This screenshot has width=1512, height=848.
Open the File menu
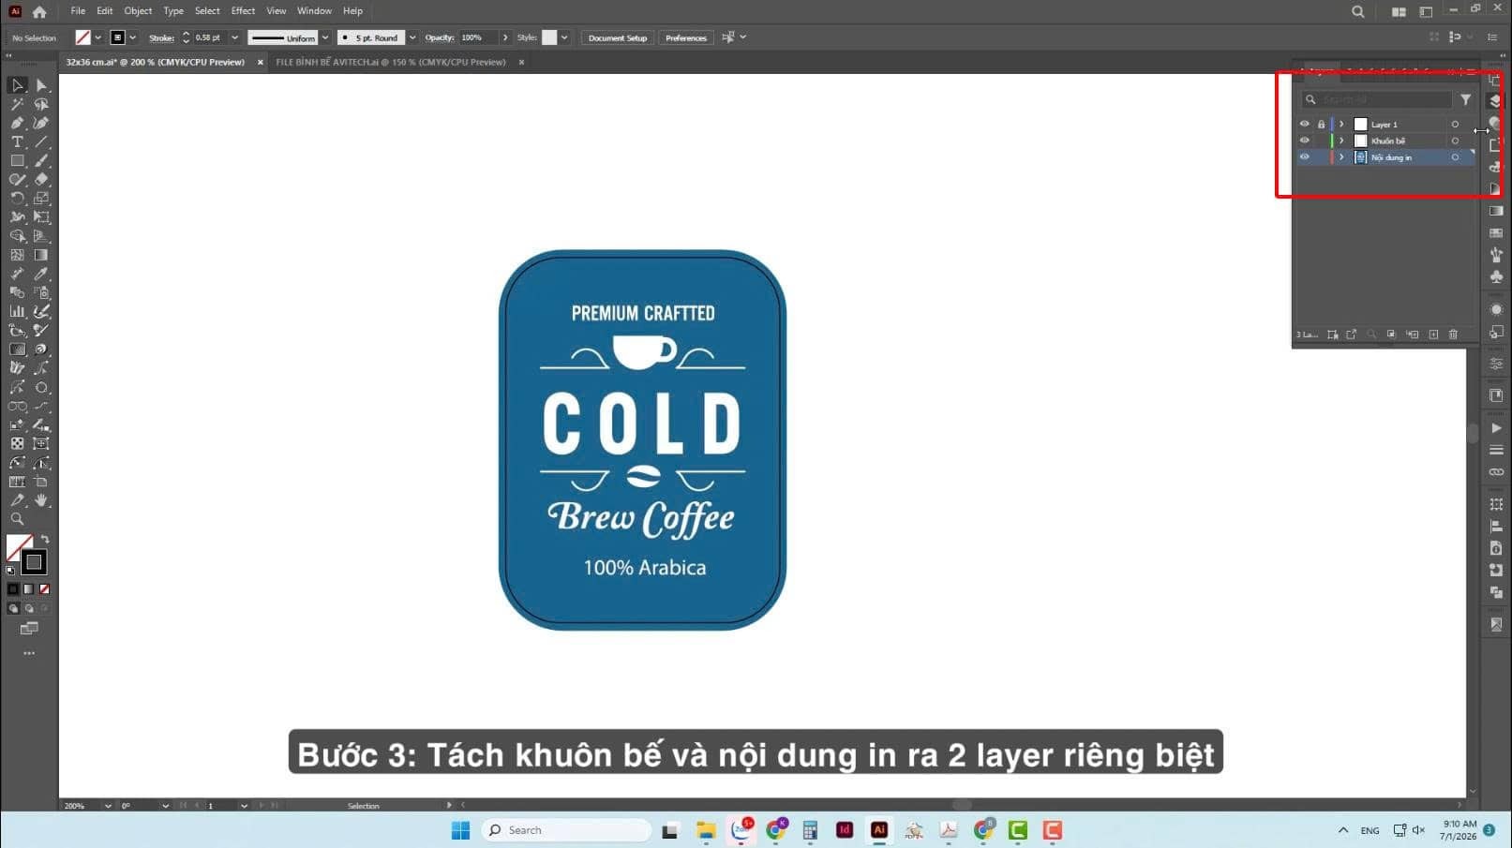click(x=78, y=11)
